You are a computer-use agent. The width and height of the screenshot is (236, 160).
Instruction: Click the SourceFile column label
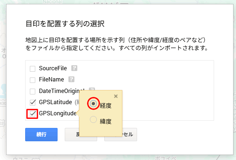click(x=53, y=68)
